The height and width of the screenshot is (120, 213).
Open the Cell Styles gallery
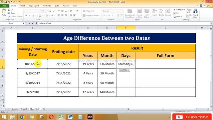147,13
